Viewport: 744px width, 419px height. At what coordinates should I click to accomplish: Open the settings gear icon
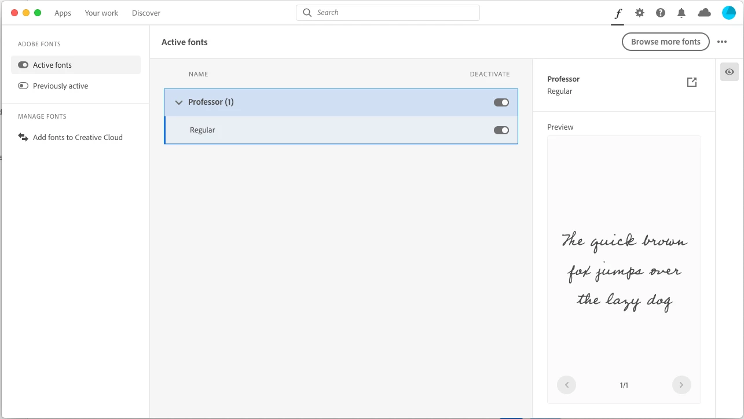(x=639, y=13)
